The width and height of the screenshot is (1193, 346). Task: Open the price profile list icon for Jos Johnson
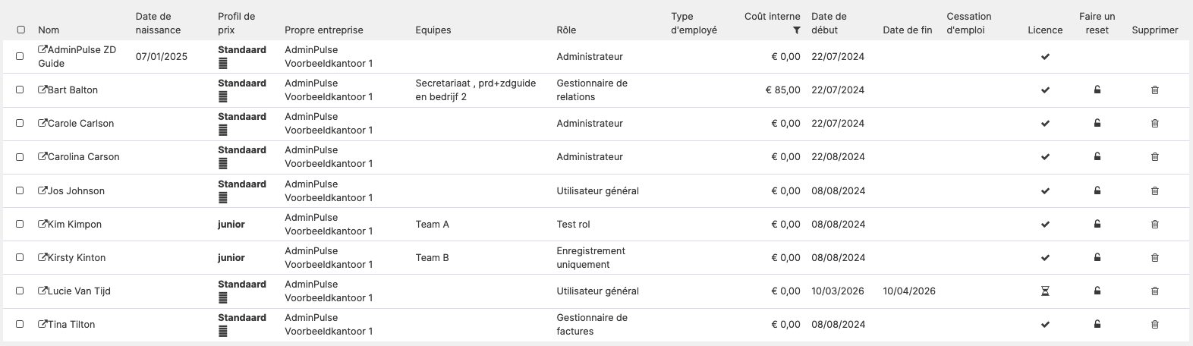(x=222, y=197)
